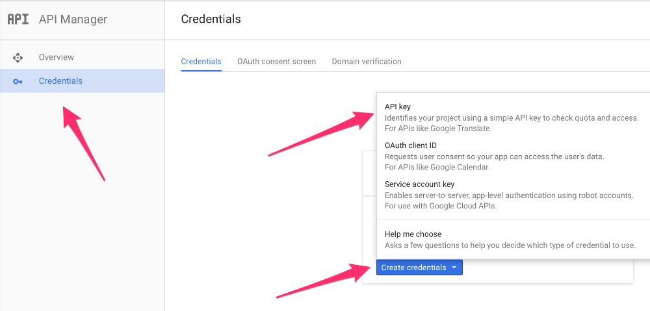This screenshot has height=311, width=650.
Task: Switch to the Credentials tab
Action: coord(201,61)
